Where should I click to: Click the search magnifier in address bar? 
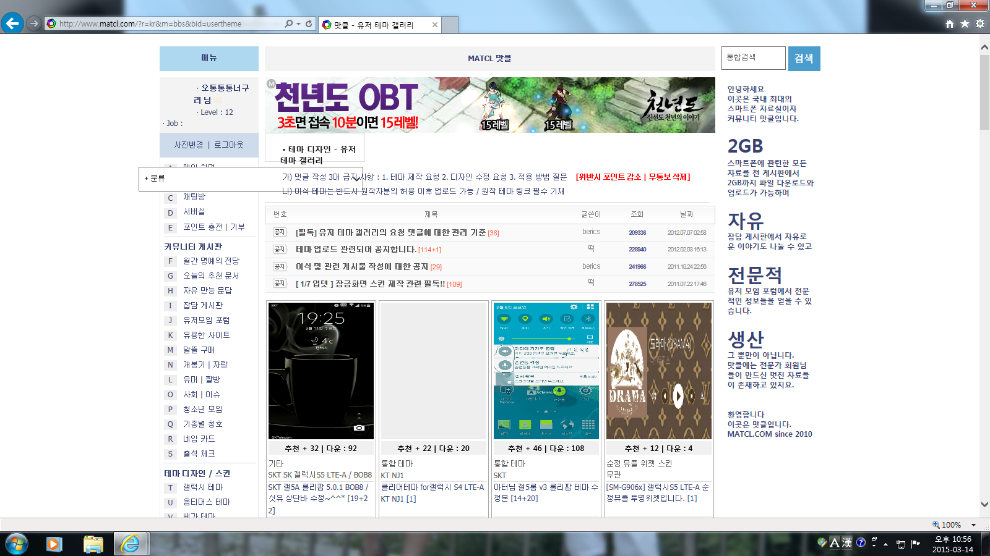click(x=288, y=23)
